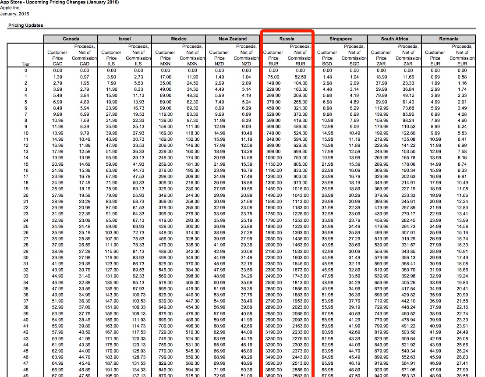Click Singapore proceeds 28.69 in tier 28

coord(354,245)
